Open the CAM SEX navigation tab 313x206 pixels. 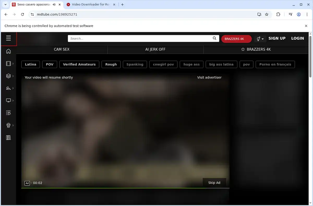pos(62,49)
